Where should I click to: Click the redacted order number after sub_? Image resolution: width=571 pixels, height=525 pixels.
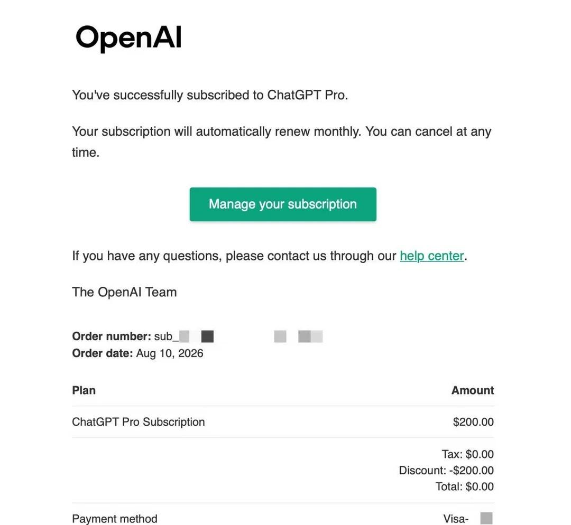tap(251, 336)
